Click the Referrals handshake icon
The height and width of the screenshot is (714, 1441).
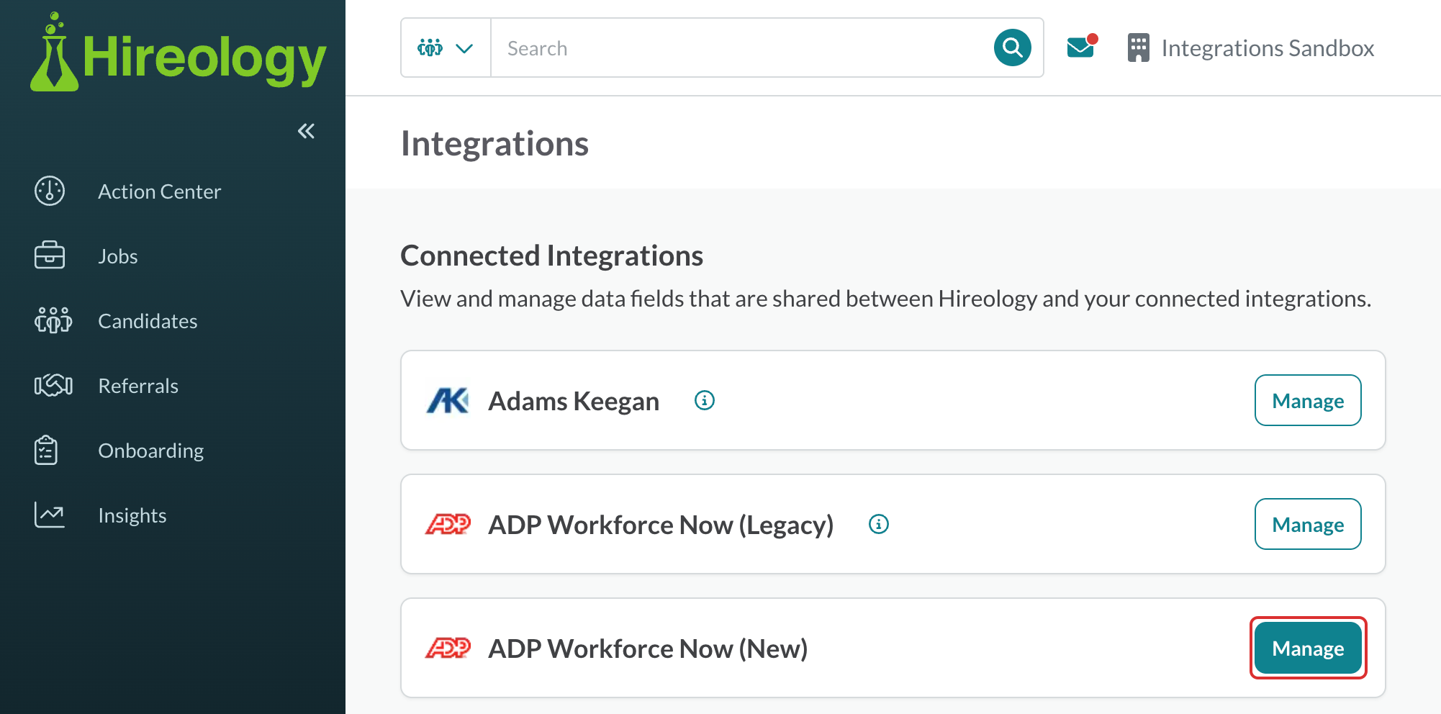click(53, 385)
